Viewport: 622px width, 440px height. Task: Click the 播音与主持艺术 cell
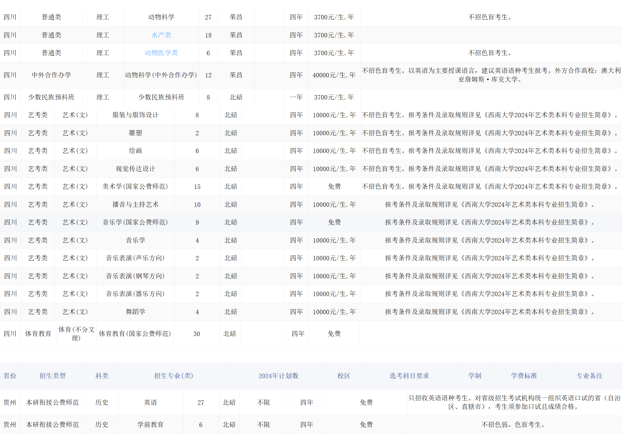tap(135, 204)
